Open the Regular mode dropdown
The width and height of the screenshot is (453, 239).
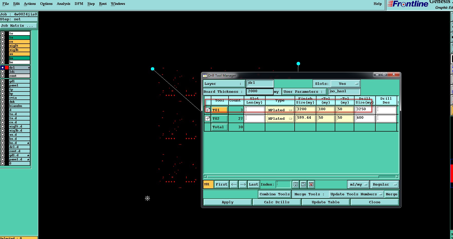pos(384,184)
